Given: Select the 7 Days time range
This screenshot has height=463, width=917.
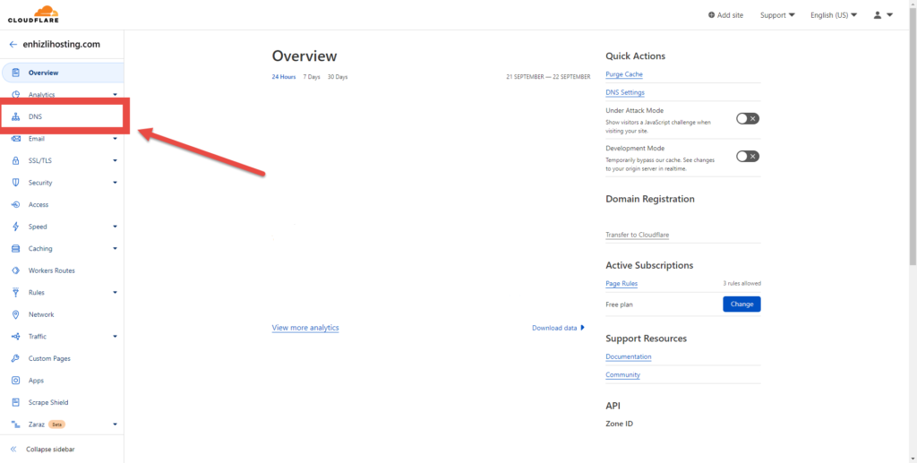Looking at the screenshot, I should coord(312,77).
